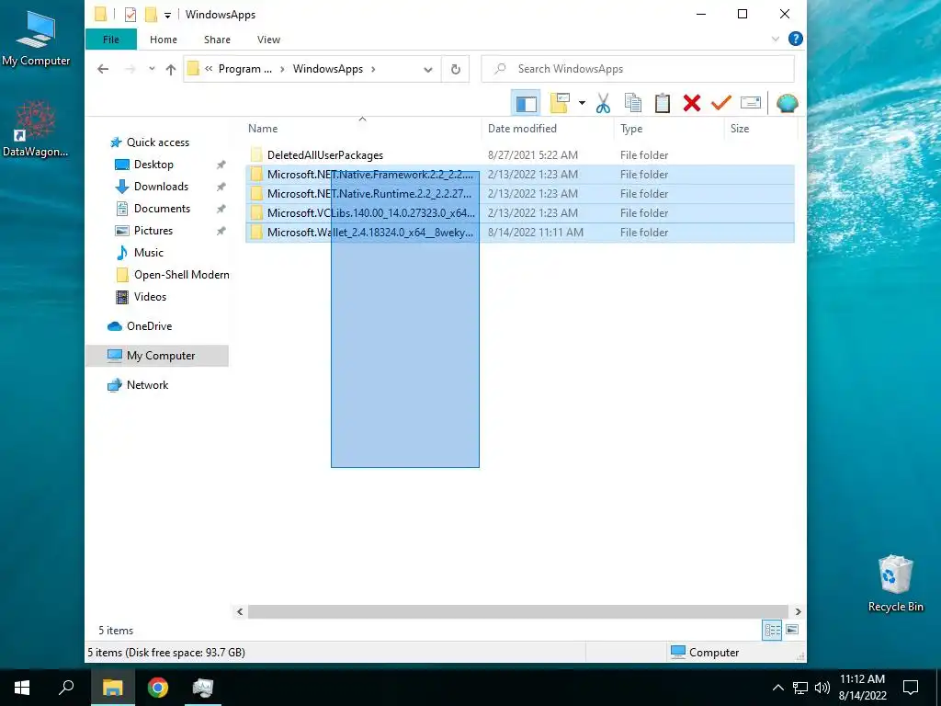Image resolution: width=941 pixels, height=706 pixels.
Task: Click the 8/14/2022 11:11 AM date cell
Action: click(536, 233)
